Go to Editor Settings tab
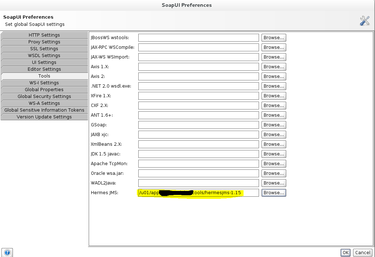Viewport: 375px width, 257px height. 44,69
